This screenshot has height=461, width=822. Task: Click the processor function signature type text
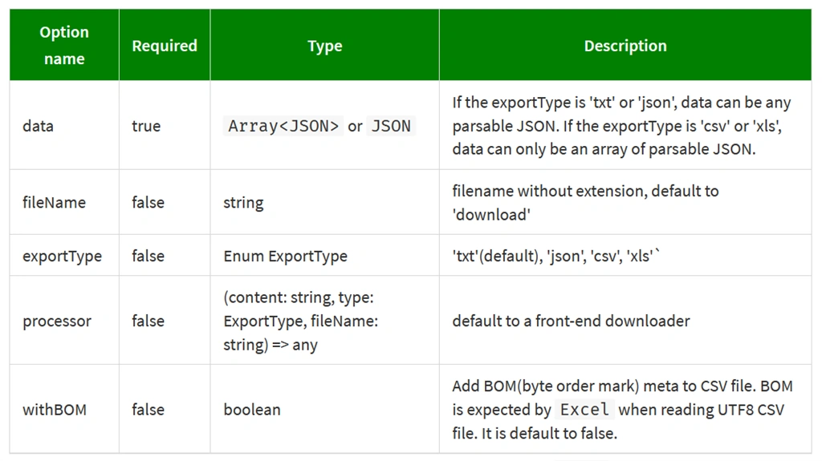click(301, 321)
